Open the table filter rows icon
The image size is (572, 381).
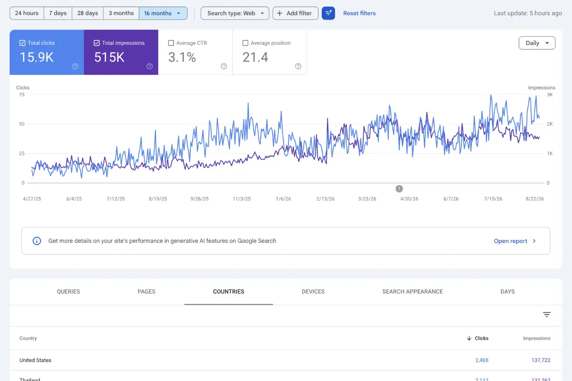(x=547, y=315)
